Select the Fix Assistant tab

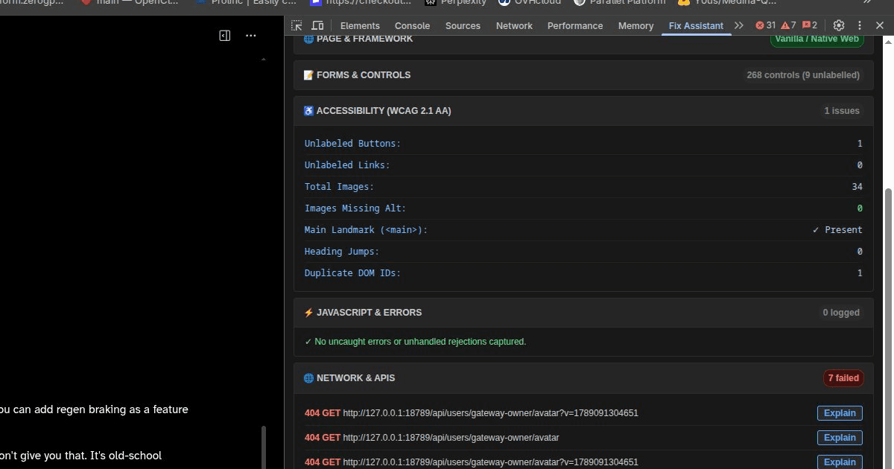coord(696,25)
